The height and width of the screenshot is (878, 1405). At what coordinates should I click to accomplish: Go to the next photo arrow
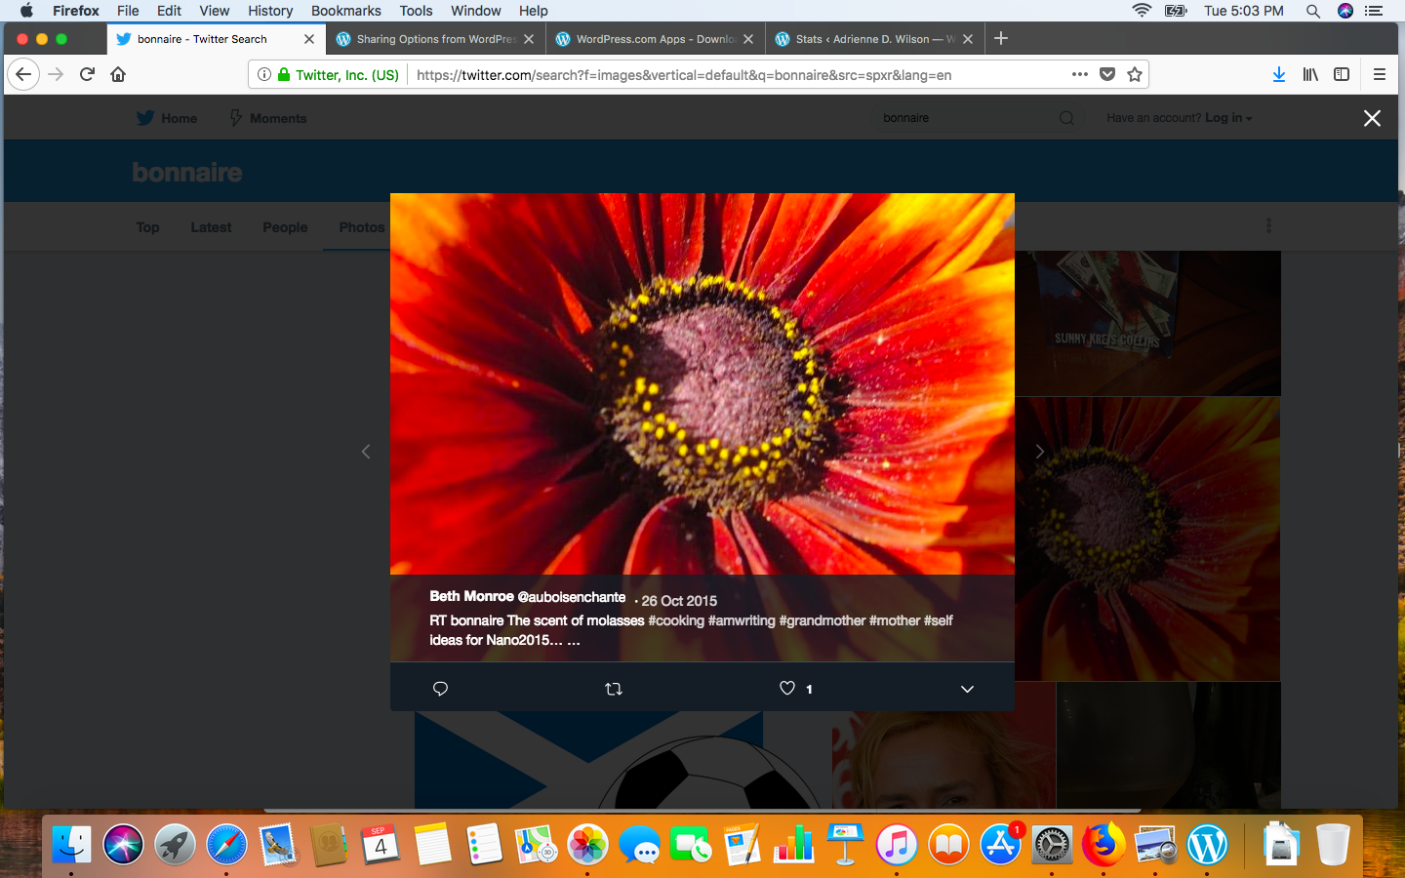(1039, 452)
